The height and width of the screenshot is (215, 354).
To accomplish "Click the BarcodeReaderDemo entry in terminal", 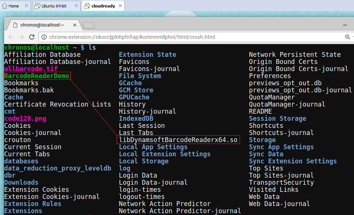I will 37,76.
